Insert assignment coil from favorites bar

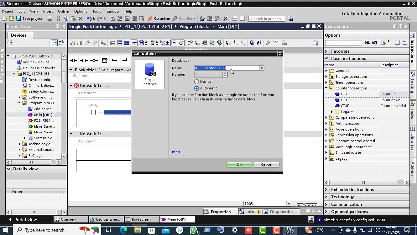[x=94, y=60]
